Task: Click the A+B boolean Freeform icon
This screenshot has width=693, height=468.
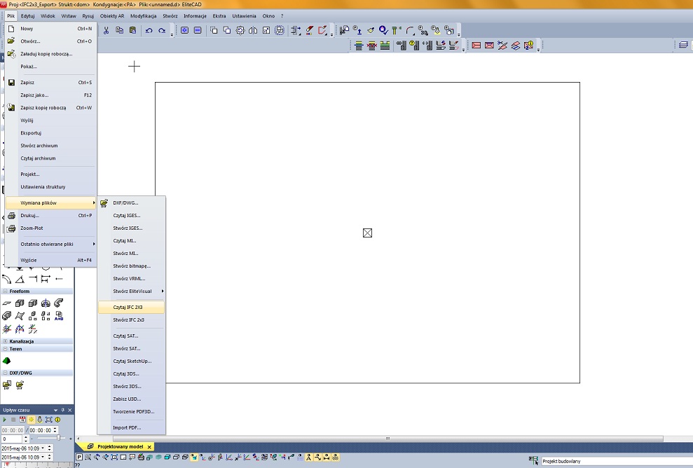Action: 59,316
